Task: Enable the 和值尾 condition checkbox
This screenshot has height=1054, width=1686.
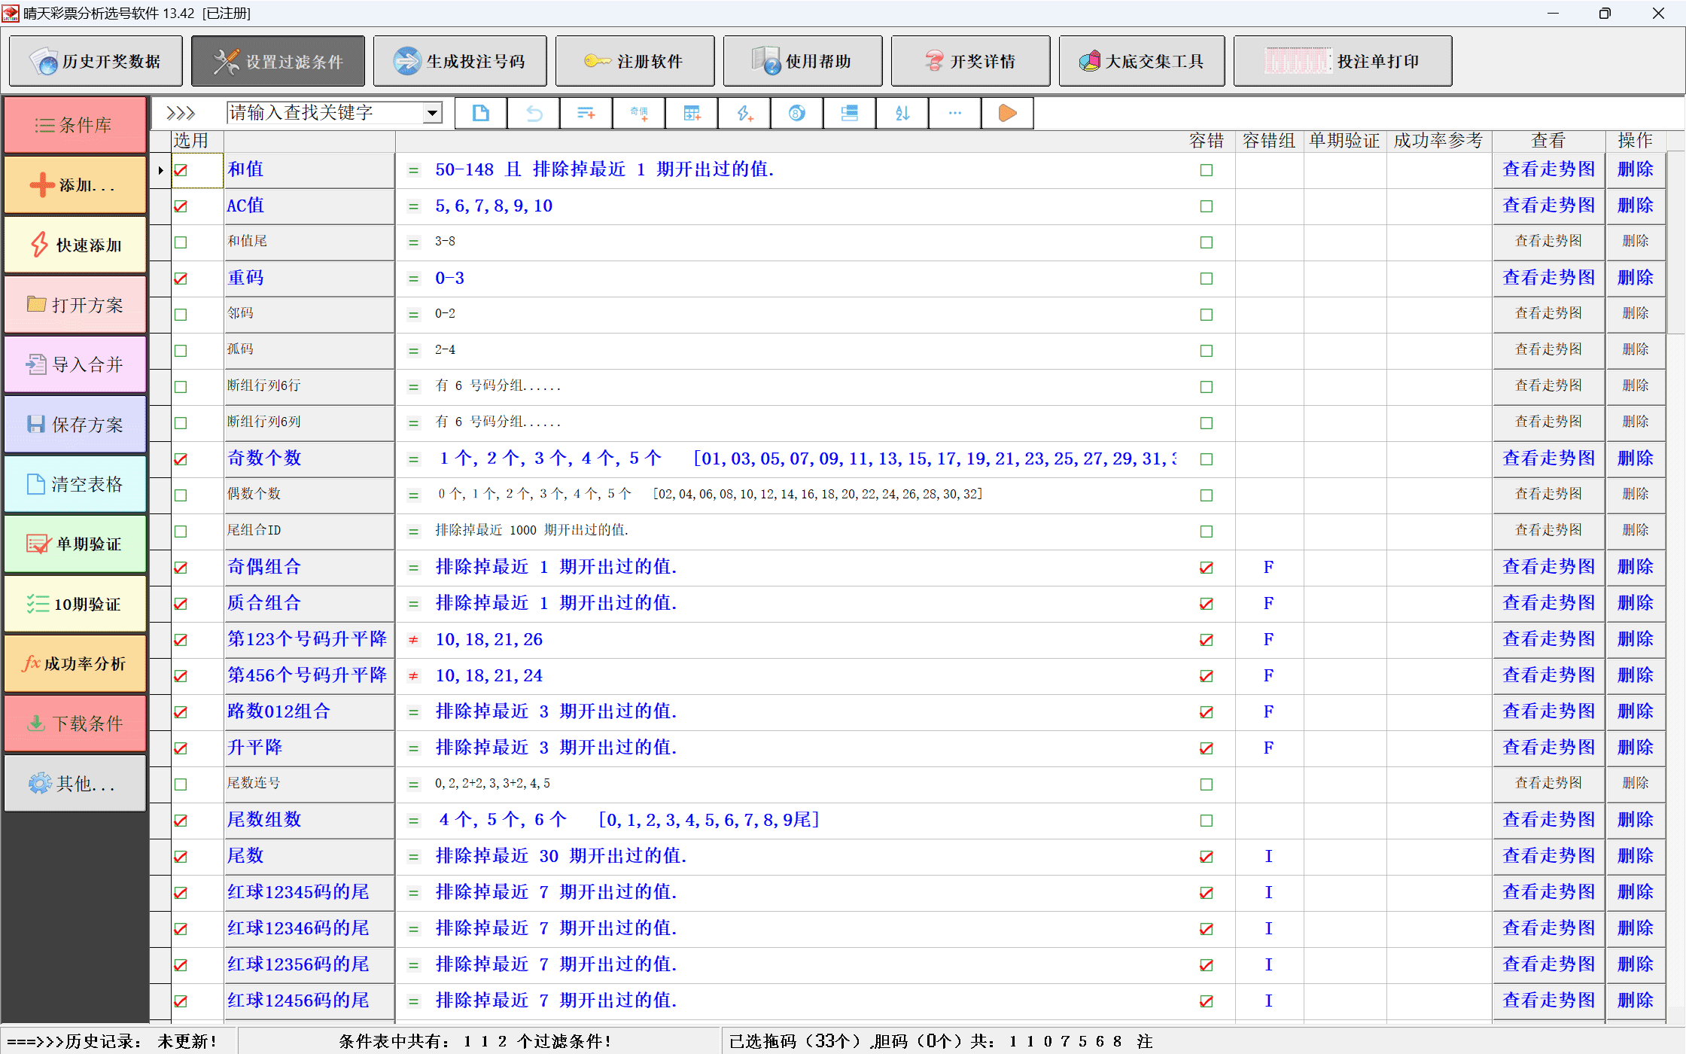Action: pyautogui.click(x=181, y=242)
